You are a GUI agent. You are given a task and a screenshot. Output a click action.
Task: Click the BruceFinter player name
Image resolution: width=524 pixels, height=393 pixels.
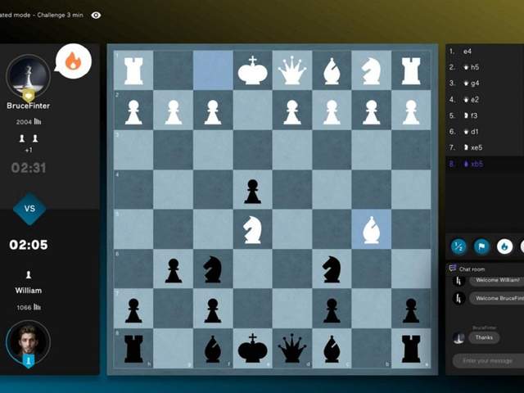[29, 106]
